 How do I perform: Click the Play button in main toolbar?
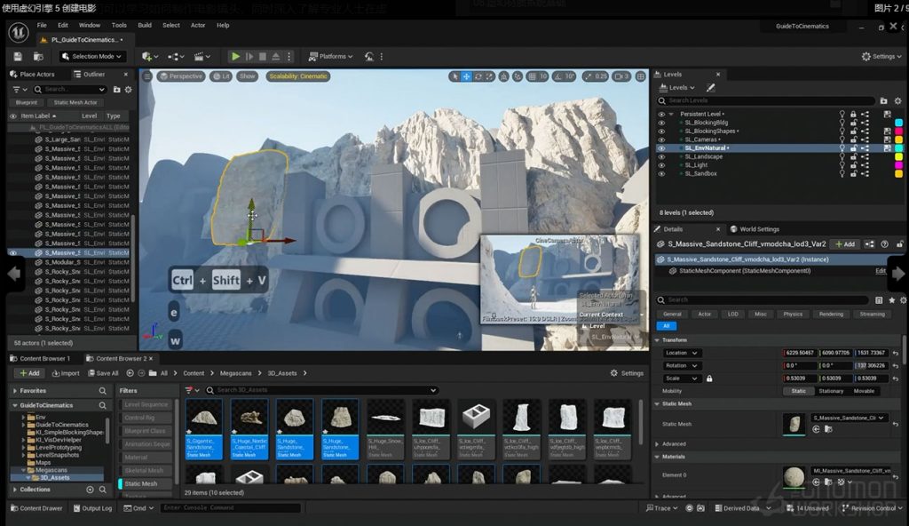pos(235,56)
